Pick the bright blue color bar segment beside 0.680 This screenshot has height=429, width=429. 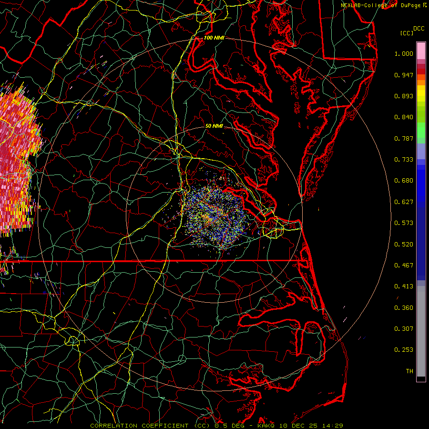pos(421,184)
